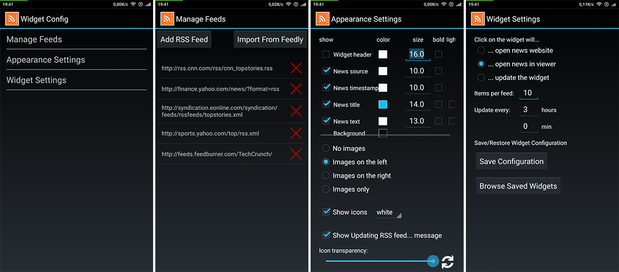Enable the Widget header show checkbox
The width and height of the screenshot is (619, 272).
pyautogui.click(x=326, y=54)
